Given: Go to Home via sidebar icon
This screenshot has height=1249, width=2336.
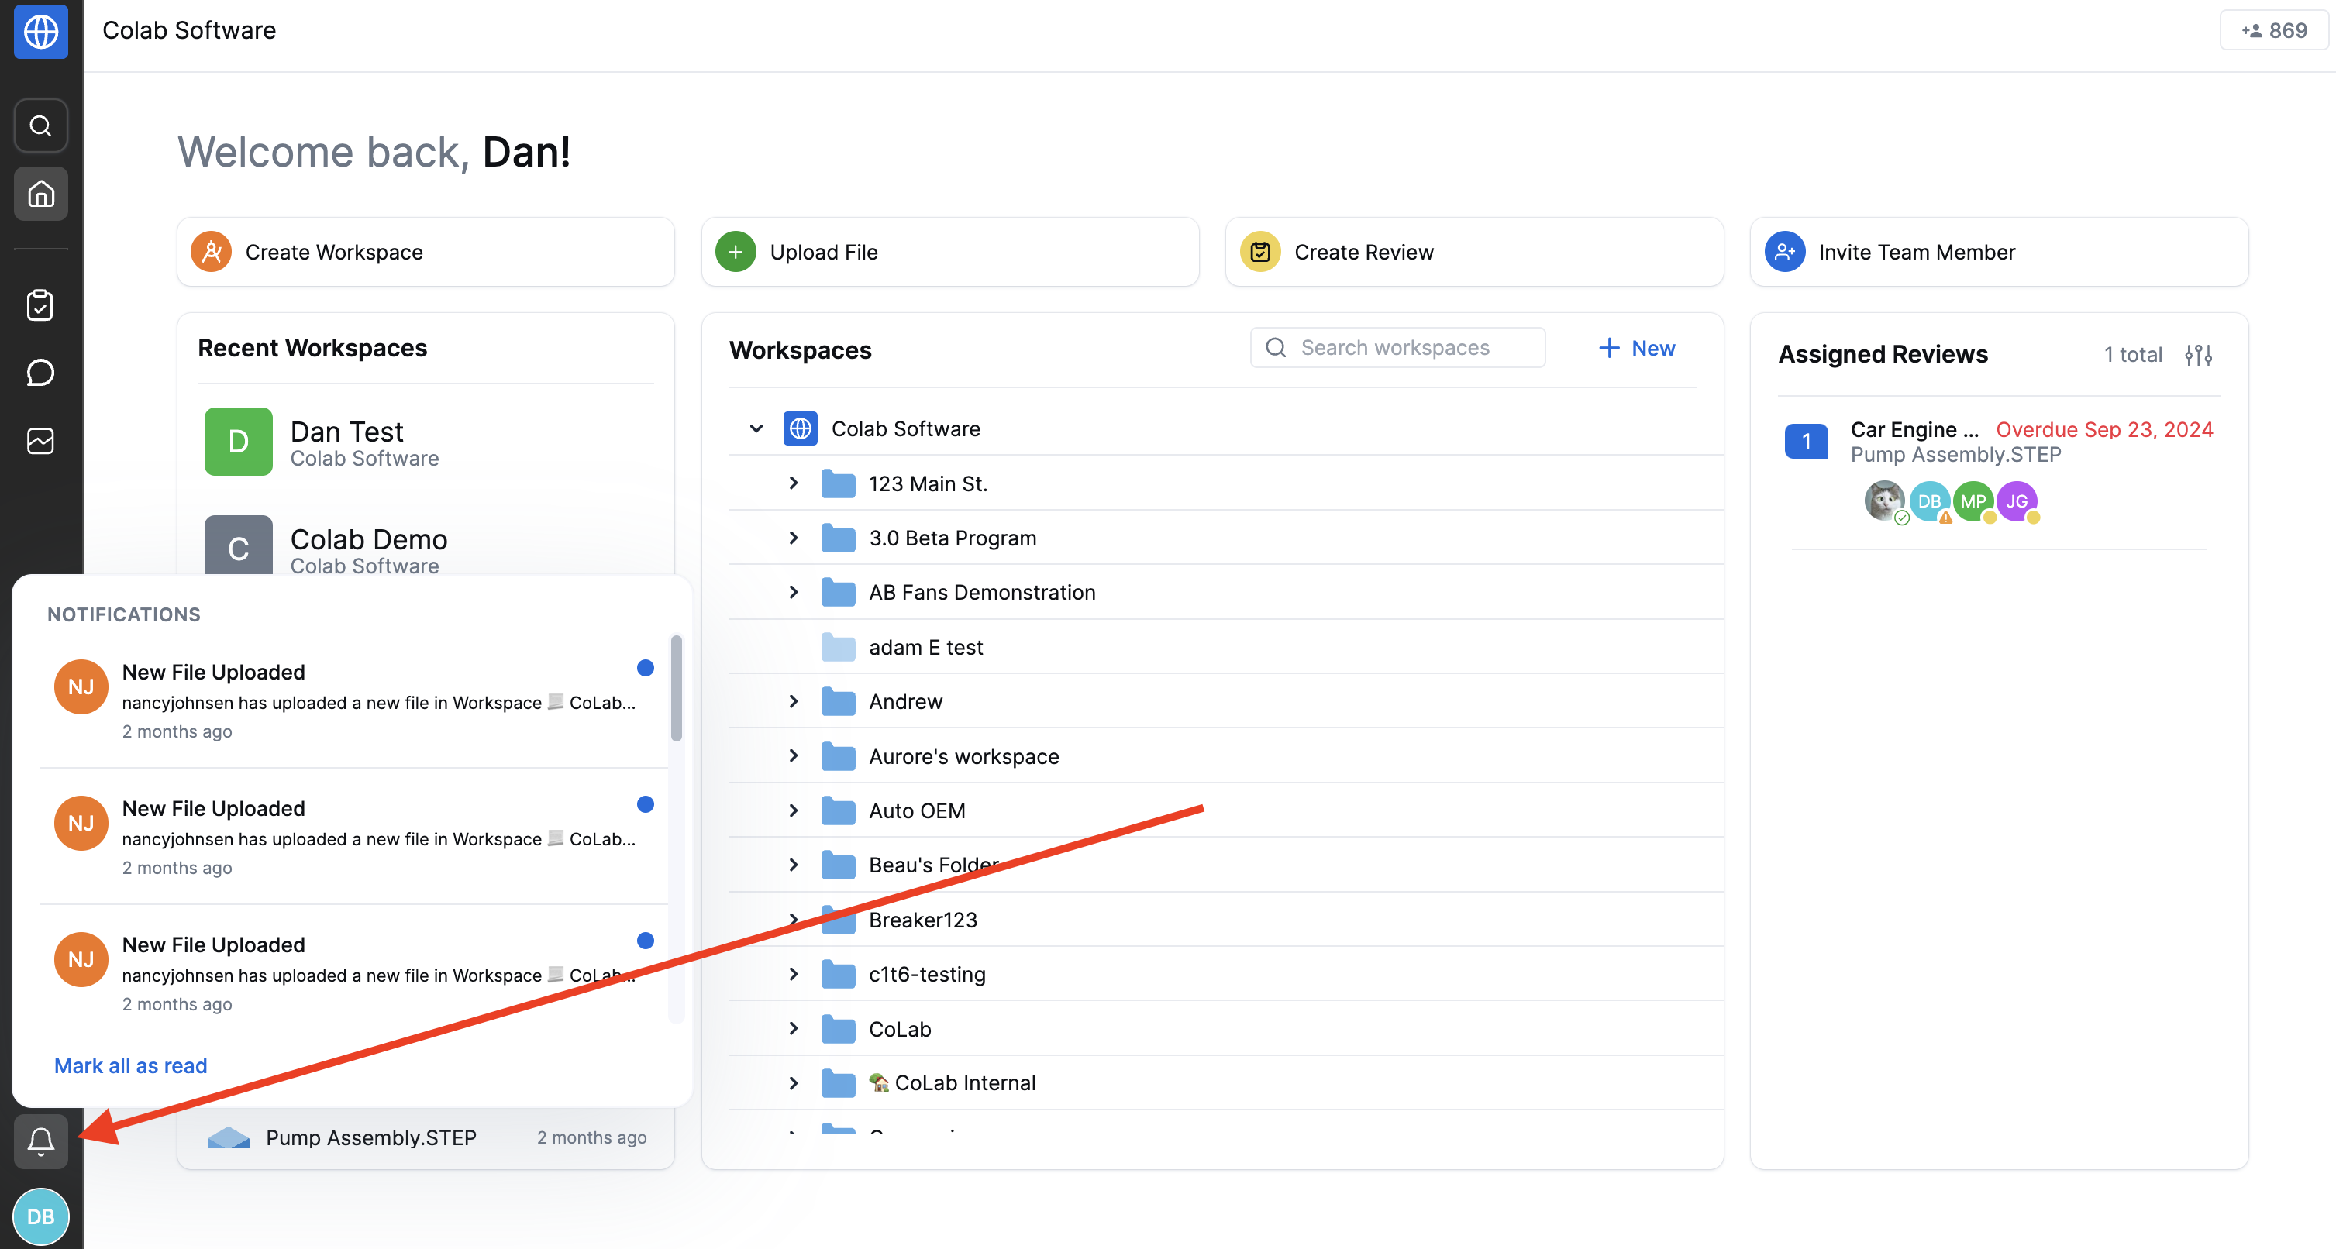Looking at the screenshot, I should click(41, 193).
